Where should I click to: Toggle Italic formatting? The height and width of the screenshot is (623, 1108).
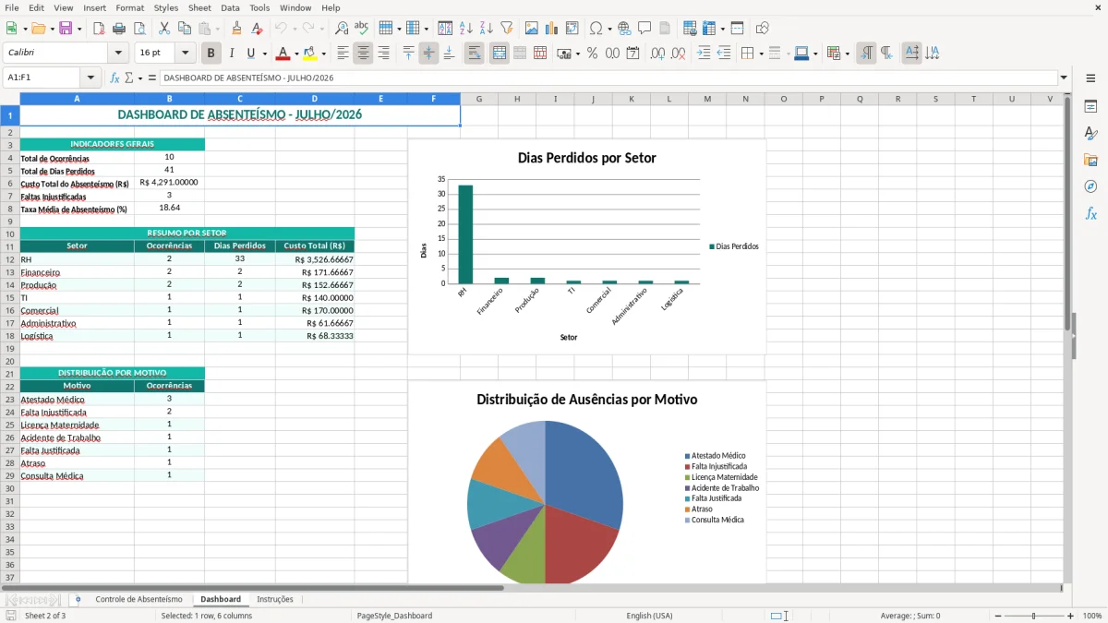232,54
